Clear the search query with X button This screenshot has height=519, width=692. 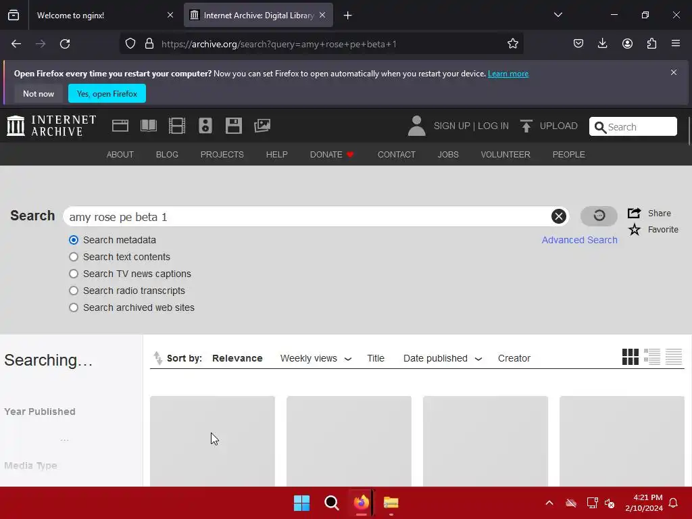click(x=559, y=216)
